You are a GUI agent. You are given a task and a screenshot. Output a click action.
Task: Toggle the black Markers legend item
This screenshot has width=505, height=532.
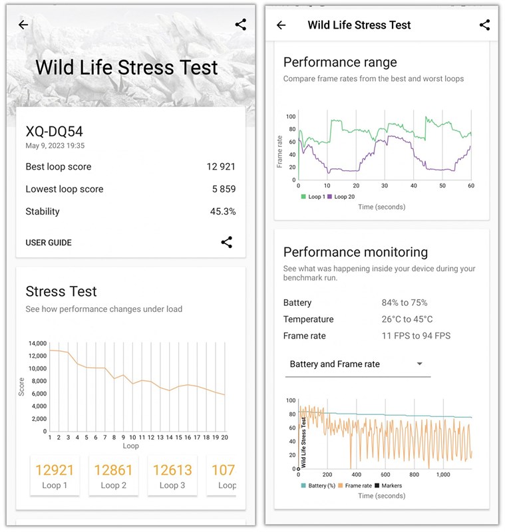click(387, 485)
